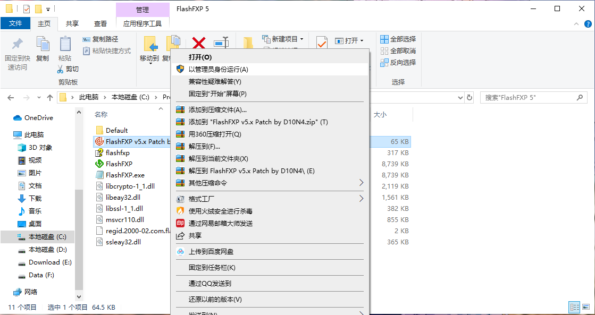595x315 pixels.
Task: Select 3D 对象 in navigation pane
Action: [x=35, y=148]
